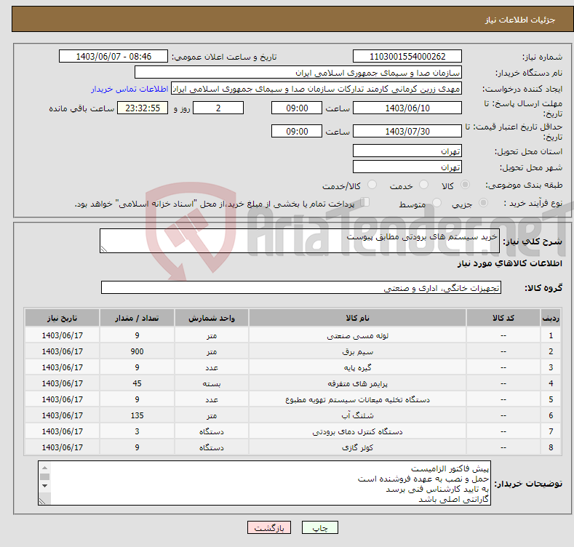
Task: Click the remaining days field showing 2
Action: pyautogui.click(x=218, y=108)
